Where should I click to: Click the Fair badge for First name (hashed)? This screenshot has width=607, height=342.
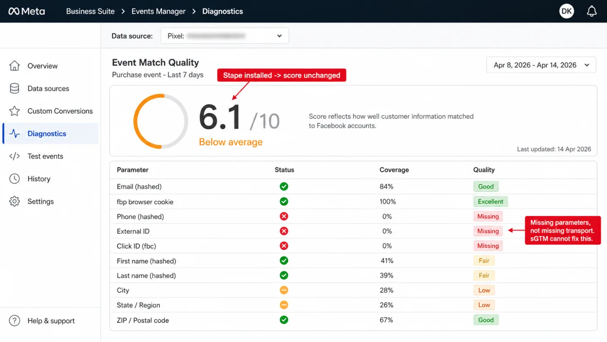tap(484, 261)
